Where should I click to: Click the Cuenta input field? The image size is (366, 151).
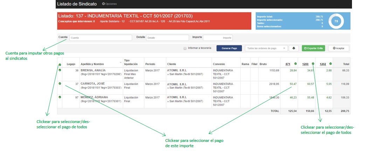pos(100,38)
